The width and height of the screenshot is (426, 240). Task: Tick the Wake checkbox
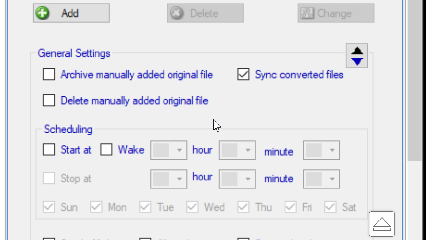(106, 149)
